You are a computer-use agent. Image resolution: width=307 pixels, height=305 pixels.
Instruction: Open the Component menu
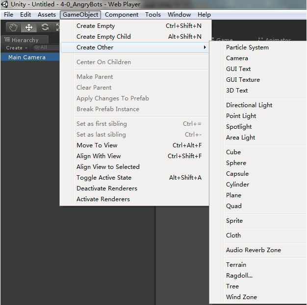(x=122, y=15)
